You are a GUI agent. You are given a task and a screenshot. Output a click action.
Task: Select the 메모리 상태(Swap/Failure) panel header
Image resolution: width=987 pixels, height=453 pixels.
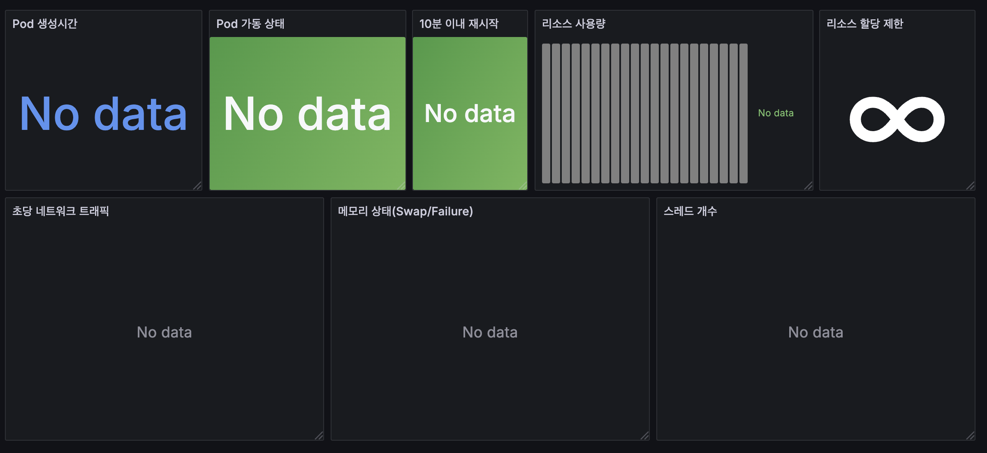pyautogui.click(x=405, y=211)
